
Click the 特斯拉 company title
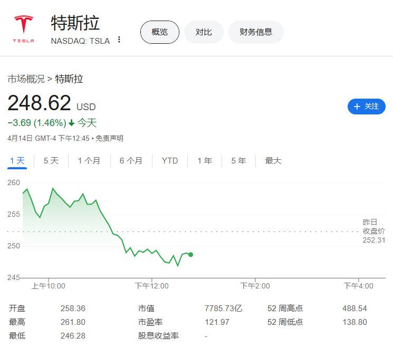75,23
